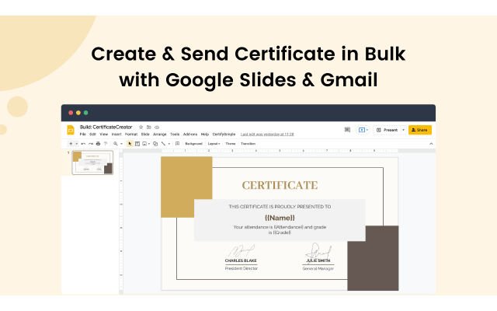497x311 pixels.
Task: Click the CHARLES BLAKE name text
Action: coord(241,260)
